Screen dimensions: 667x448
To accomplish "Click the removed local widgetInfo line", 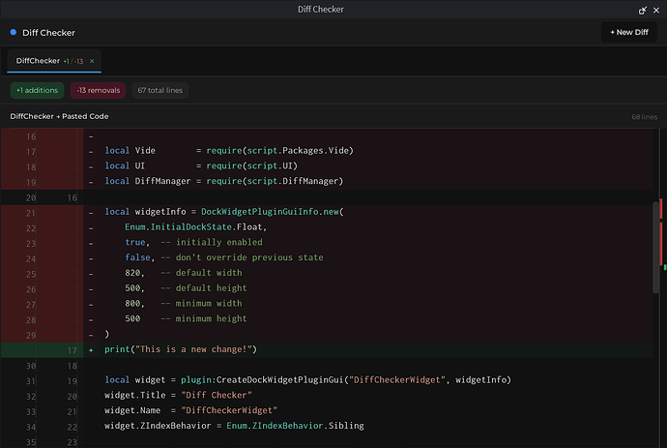I will pos(224,212).
